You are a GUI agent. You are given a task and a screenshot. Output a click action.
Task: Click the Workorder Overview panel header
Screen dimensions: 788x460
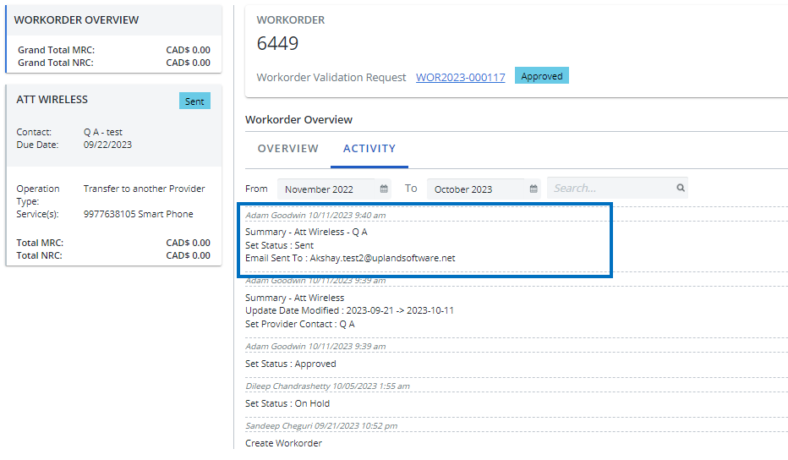pos(76,20)
